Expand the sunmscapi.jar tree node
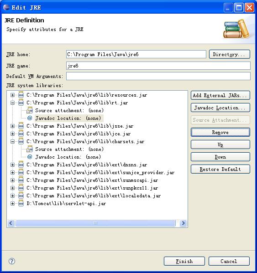This screenshot has width=257, height=273. coord(12,180)
